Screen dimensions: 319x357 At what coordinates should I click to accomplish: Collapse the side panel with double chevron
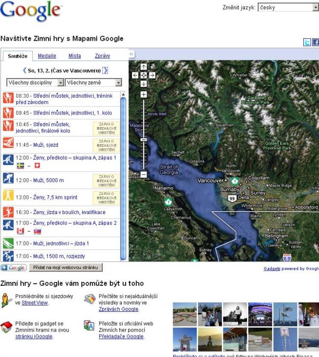tap(132, 54)
